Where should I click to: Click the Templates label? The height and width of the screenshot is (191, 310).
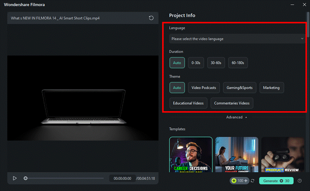tap(177, 129)
